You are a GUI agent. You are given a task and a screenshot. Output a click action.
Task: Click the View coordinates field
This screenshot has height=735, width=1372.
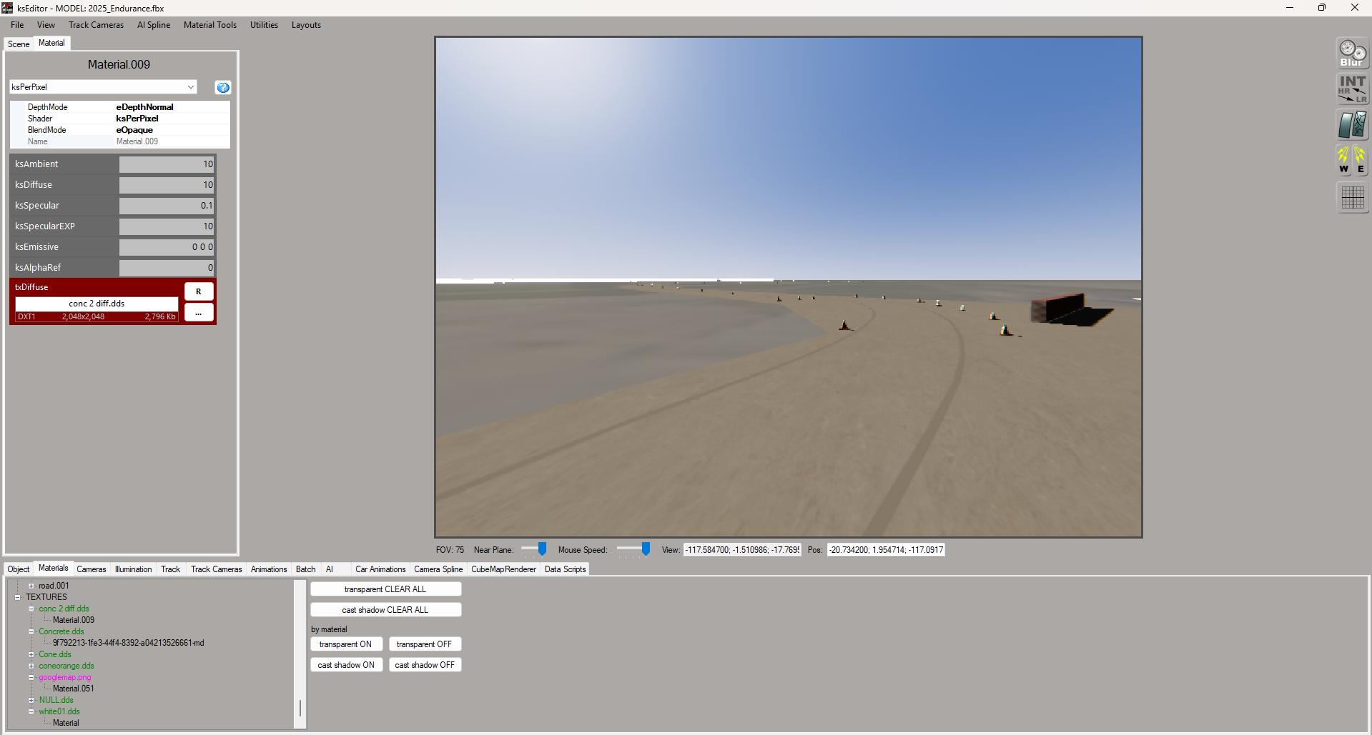tap(742, 550)
